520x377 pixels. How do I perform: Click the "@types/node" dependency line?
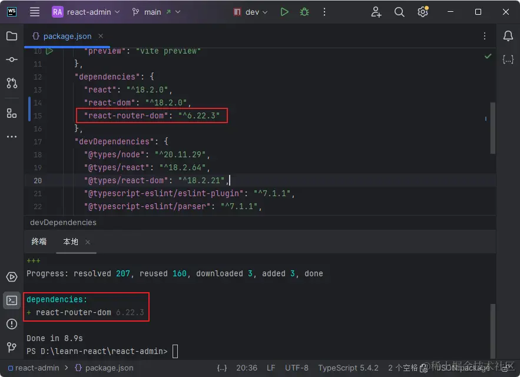point(147,154)
